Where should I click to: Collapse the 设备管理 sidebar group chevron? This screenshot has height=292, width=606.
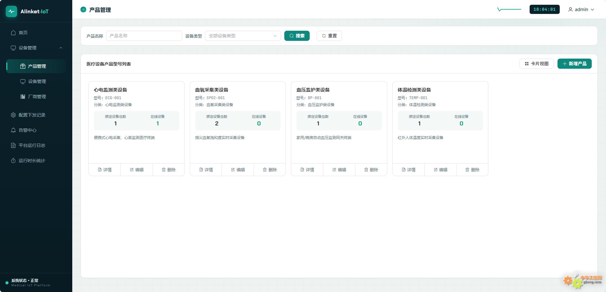pos(61,48)
